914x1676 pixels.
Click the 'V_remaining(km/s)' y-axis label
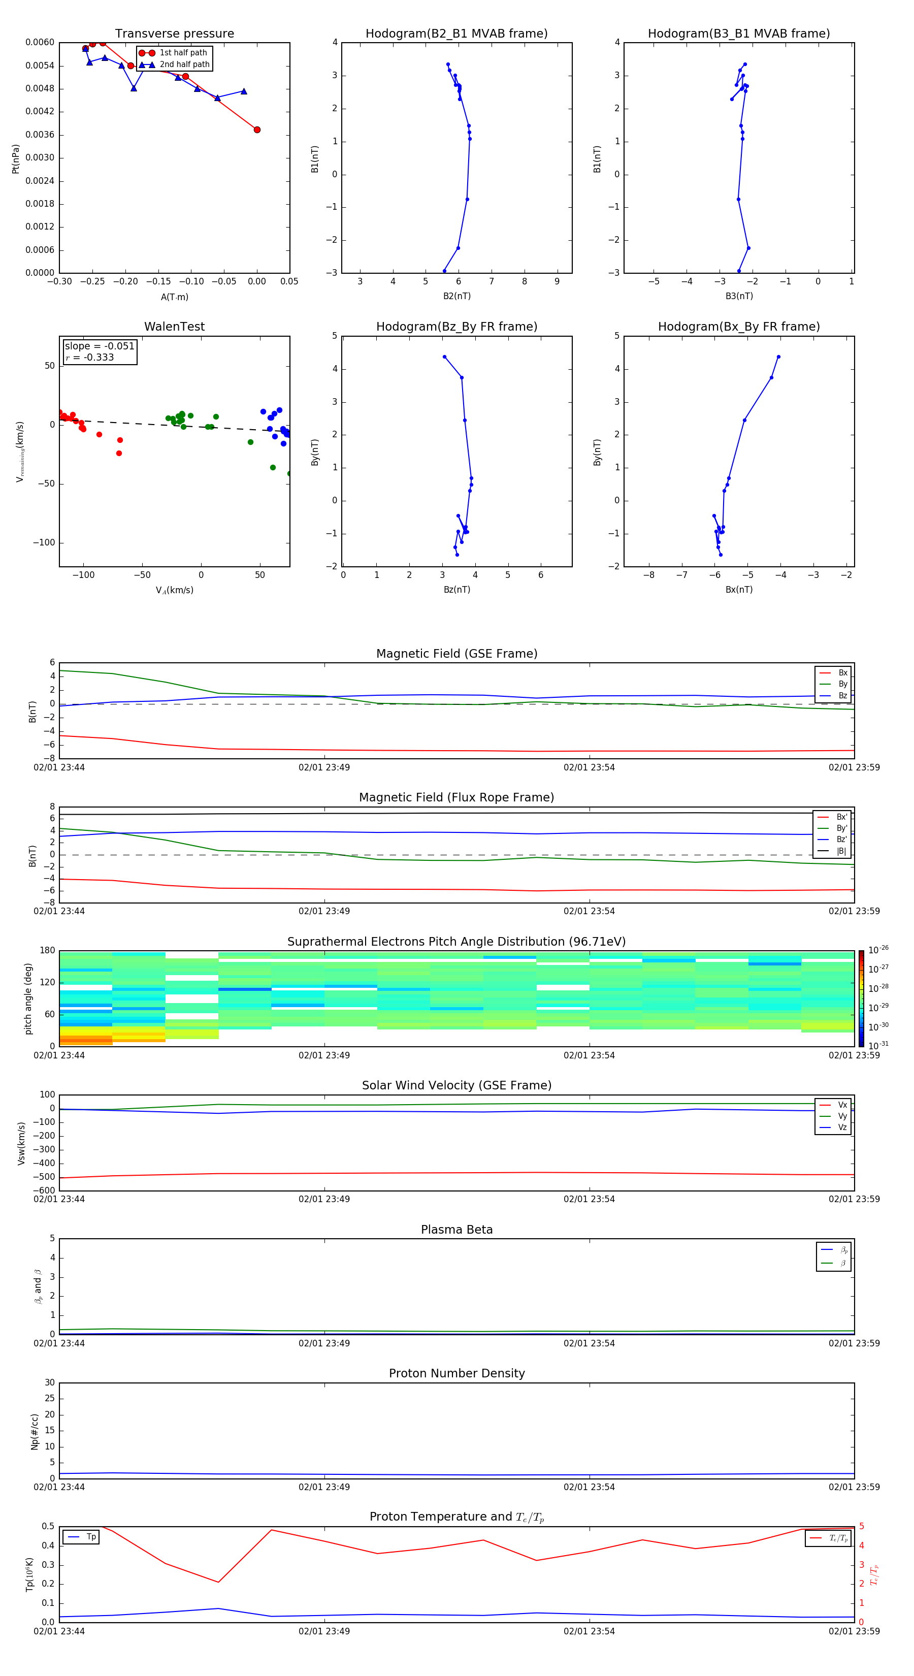point(20,452)
